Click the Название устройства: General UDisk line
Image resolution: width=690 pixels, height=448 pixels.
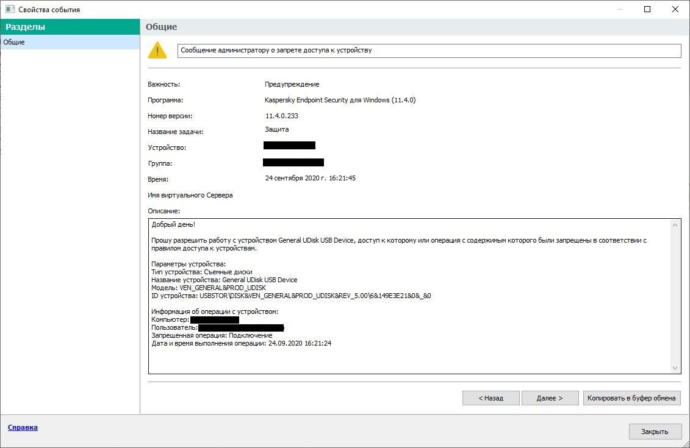click(x=225, y=280)
